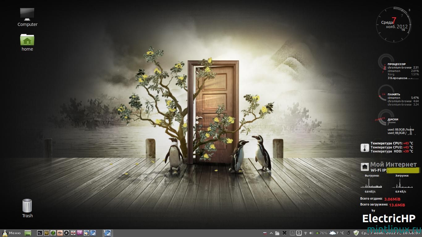422x237 pixels.
Task: Click 'Температура CPU1' reading
Action: click(392, 143)
